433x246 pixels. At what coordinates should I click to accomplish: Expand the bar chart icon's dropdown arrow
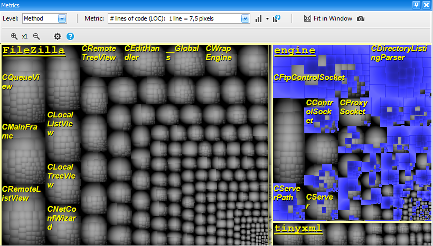pos(267,19)
